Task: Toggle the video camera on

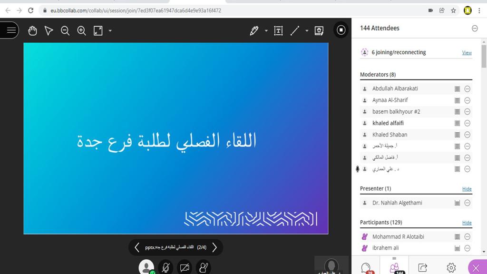Action: pos(185,268)
